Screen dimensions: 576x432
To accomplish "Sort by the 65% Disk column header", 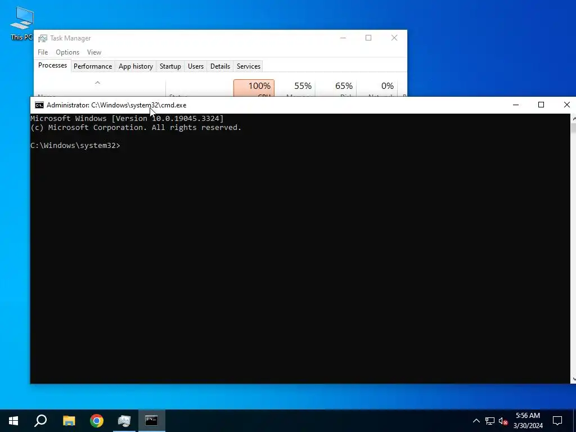I will tap(336, 88).
